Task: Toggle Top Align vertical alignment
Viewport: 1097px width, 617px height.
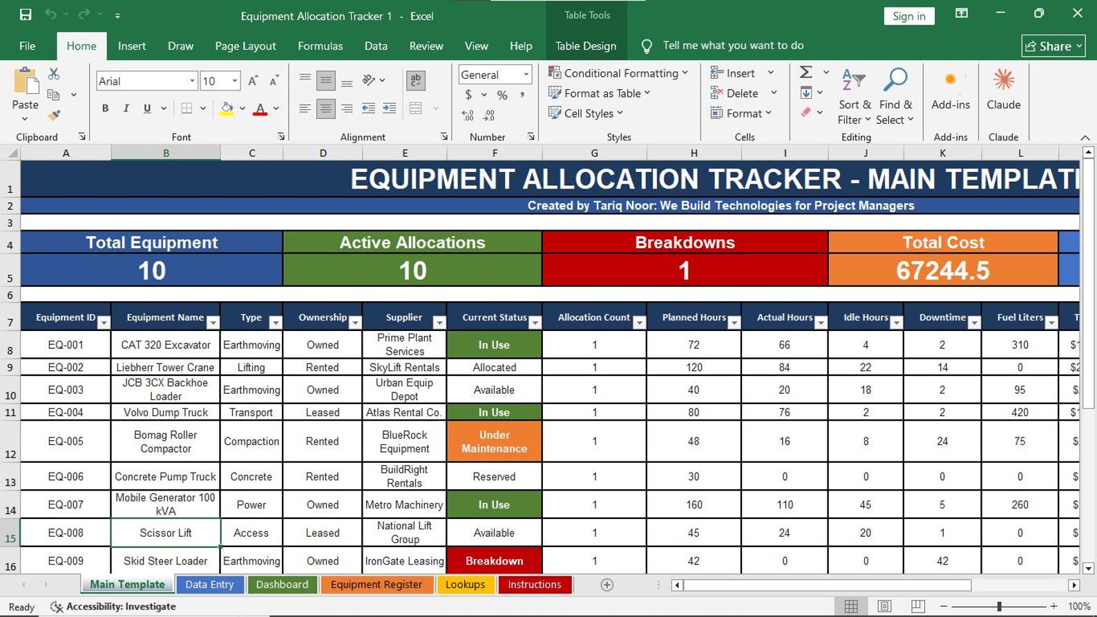Action: click(x=305, y=80)
